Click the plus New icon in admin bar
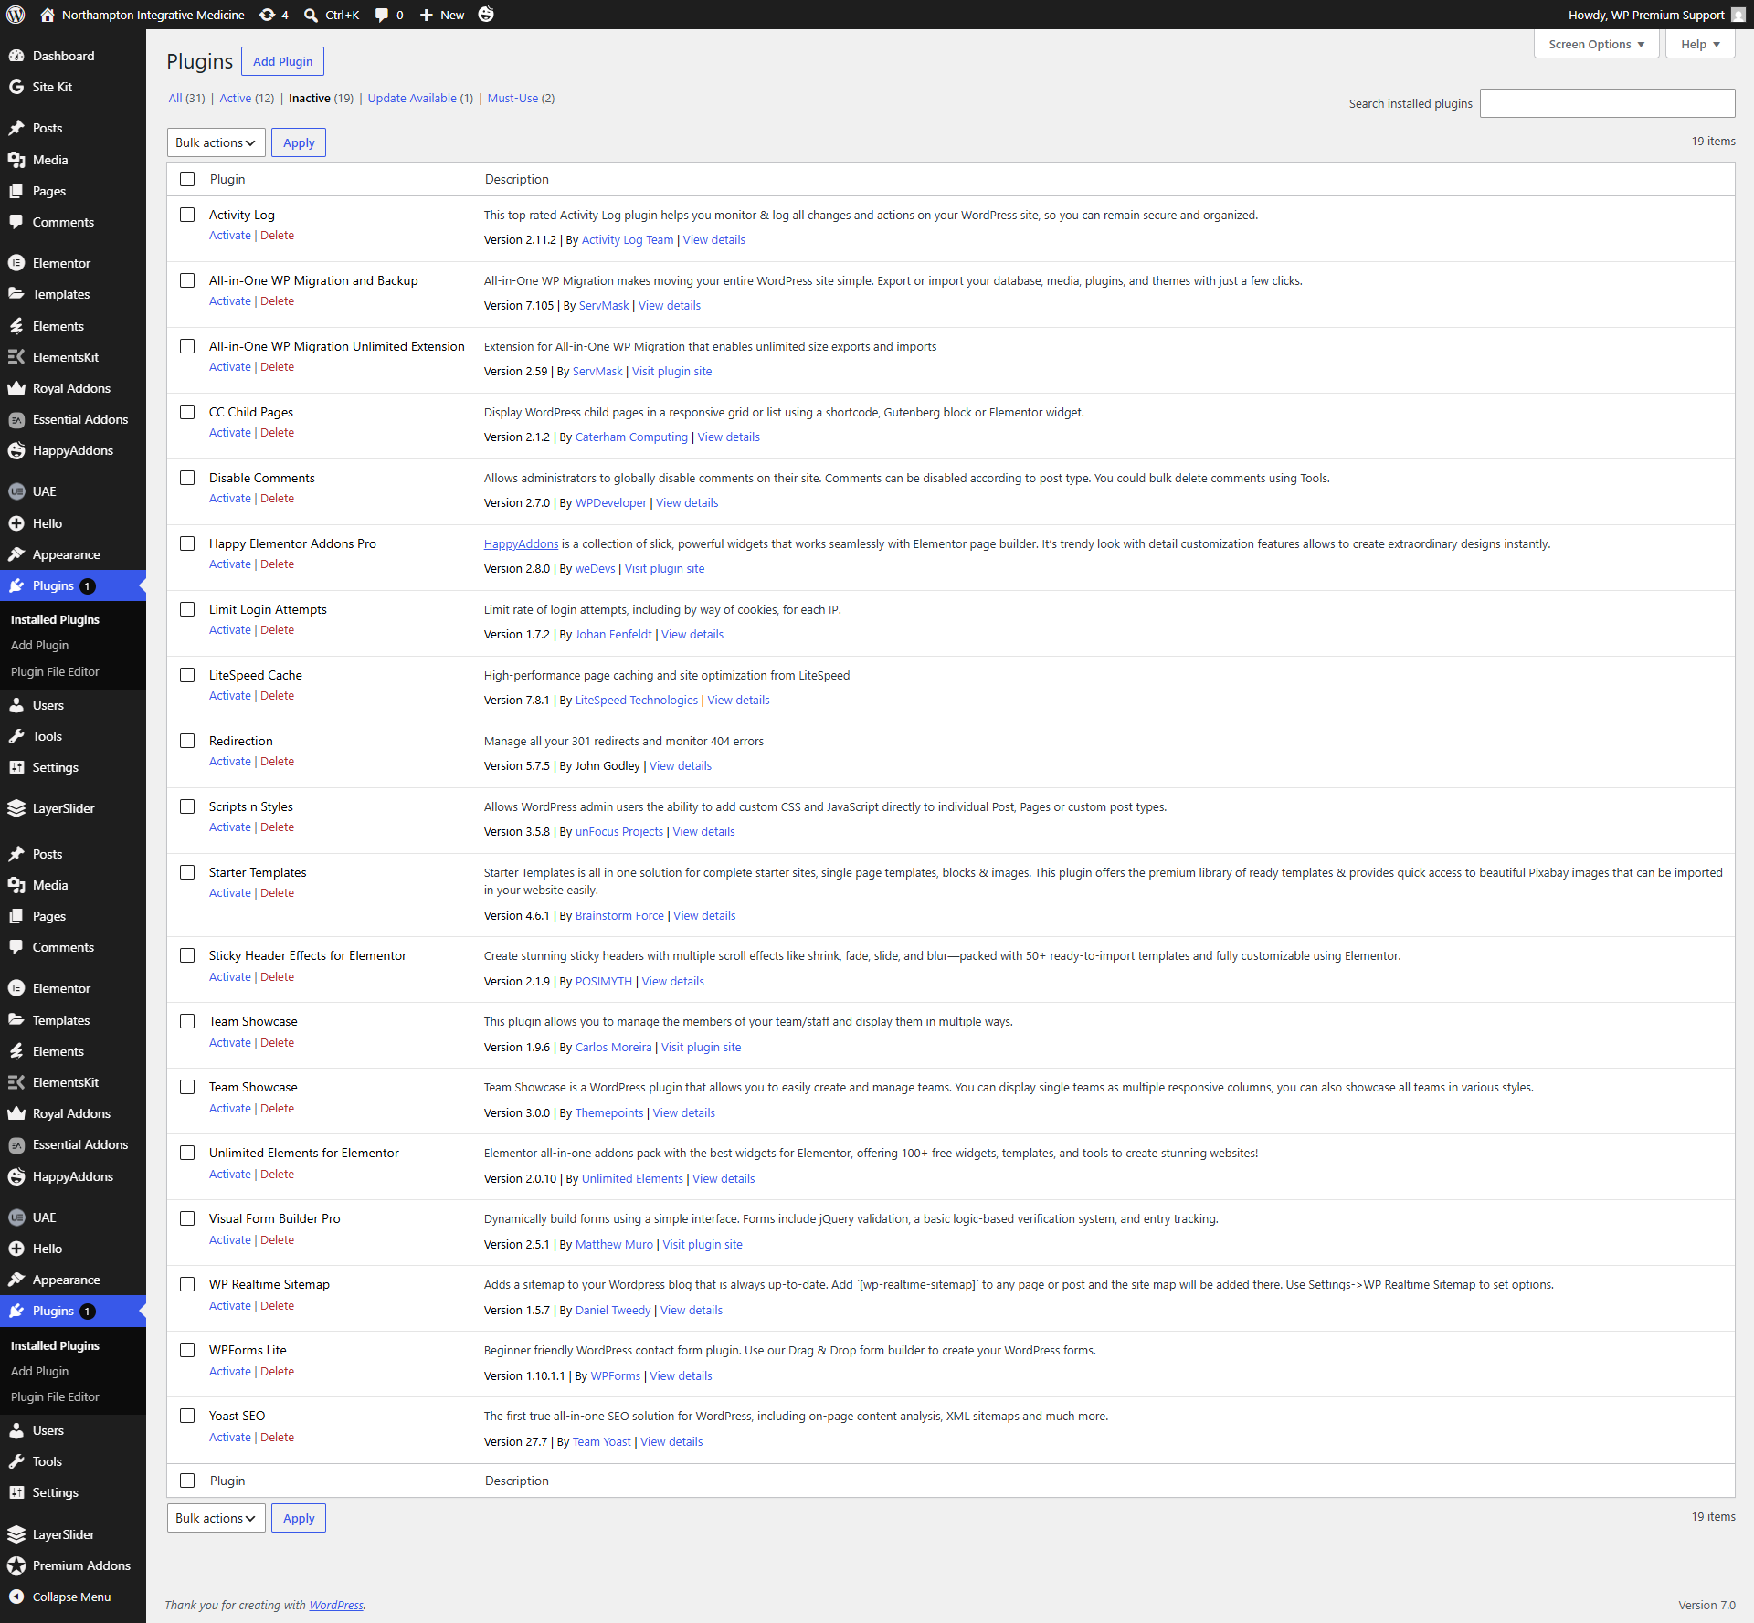 pos(426,15)
